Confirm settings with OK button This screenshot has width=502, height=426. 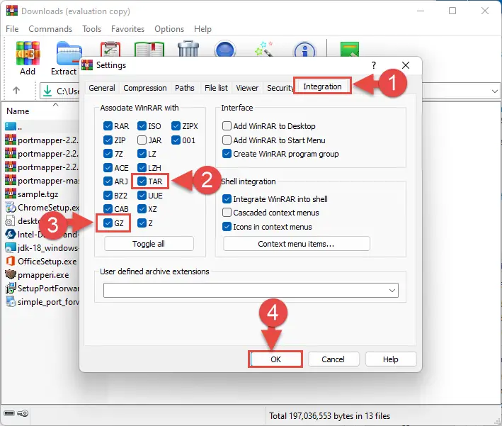[x=275, y=359]
